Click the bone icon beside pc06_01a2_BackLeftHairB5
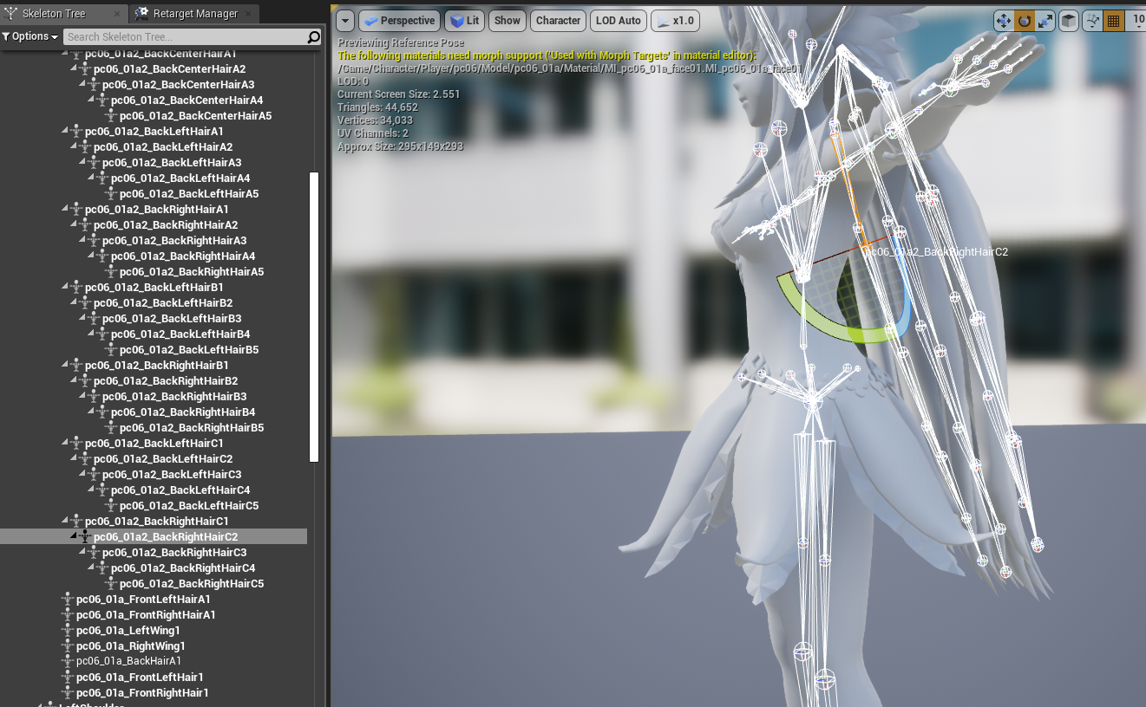The image size is (1146, 707). pos(111,350)
